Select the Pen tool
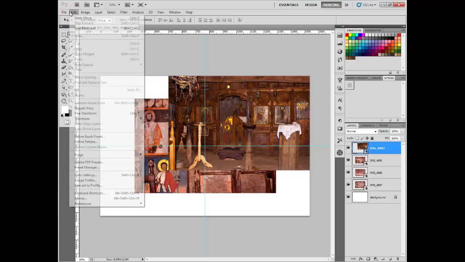 [x=64, y=81]
